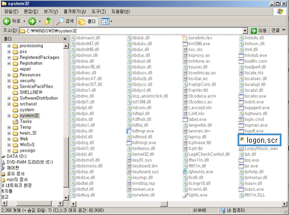
Task: Open the Views dropdown arrow
Action: [111, 21]
